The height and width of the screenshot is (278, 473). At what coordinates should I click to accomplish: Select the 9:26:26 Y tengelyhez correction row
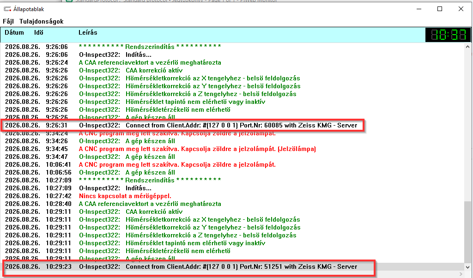pos(232,86)
